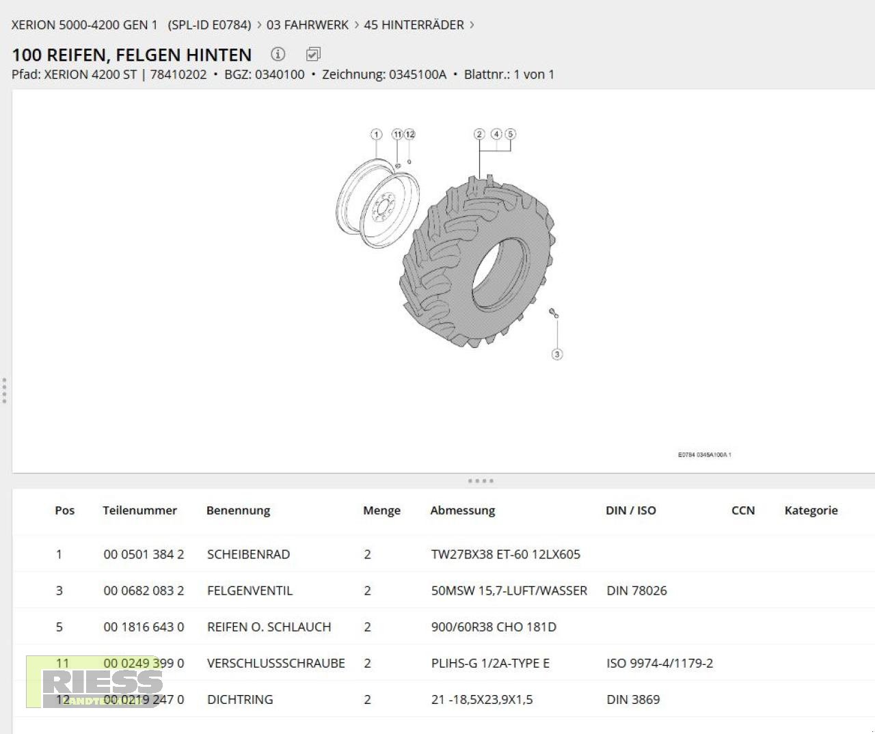The width and height of the screenshot is (875, 734).
Task: Select callout 5 above the tire
Action: 510,134
